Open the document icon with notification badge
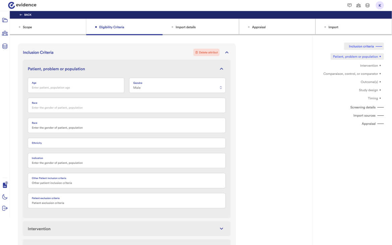The height and width of the screenshot is (245, 392). (5, 185)
